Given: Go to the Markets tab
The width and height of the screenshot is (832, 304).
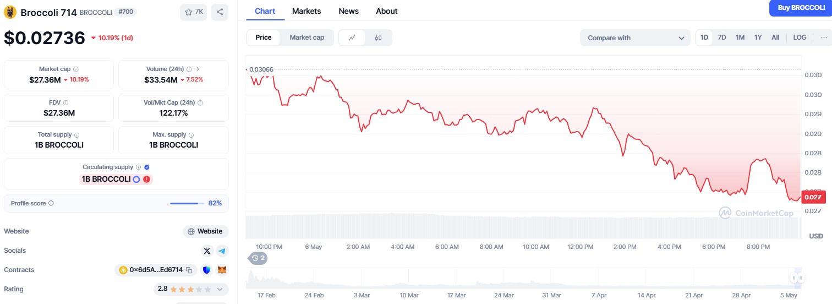Looking at the screenshot, I should [306, 11].
